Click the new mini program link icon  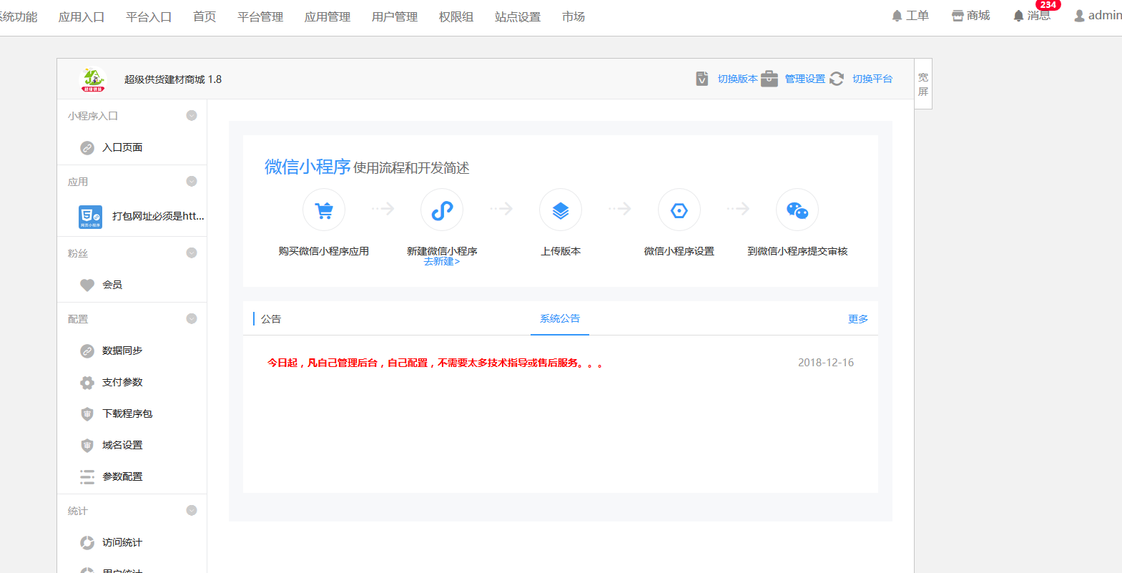click(x=442, y=210)
